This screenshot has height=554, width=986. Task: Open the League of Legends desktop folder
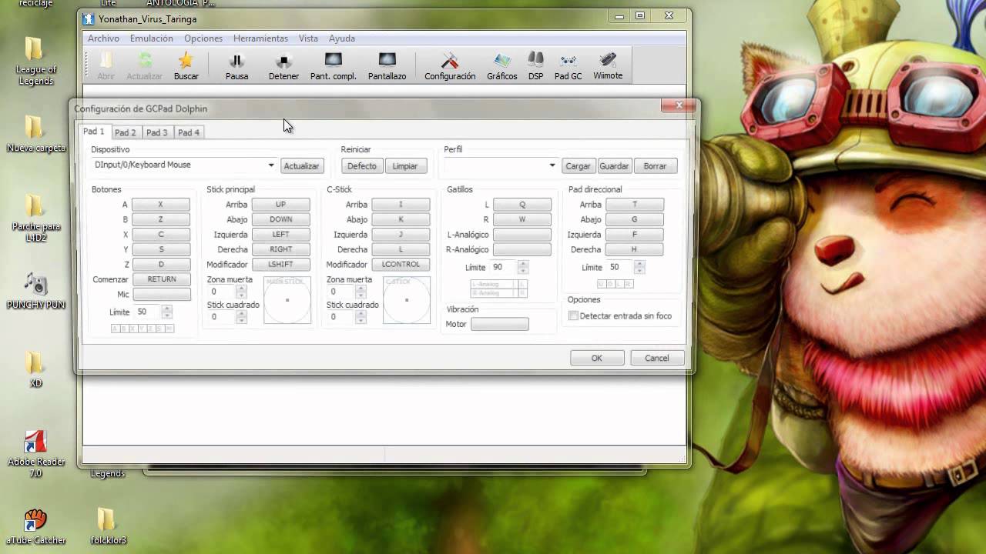click(35, 62)
